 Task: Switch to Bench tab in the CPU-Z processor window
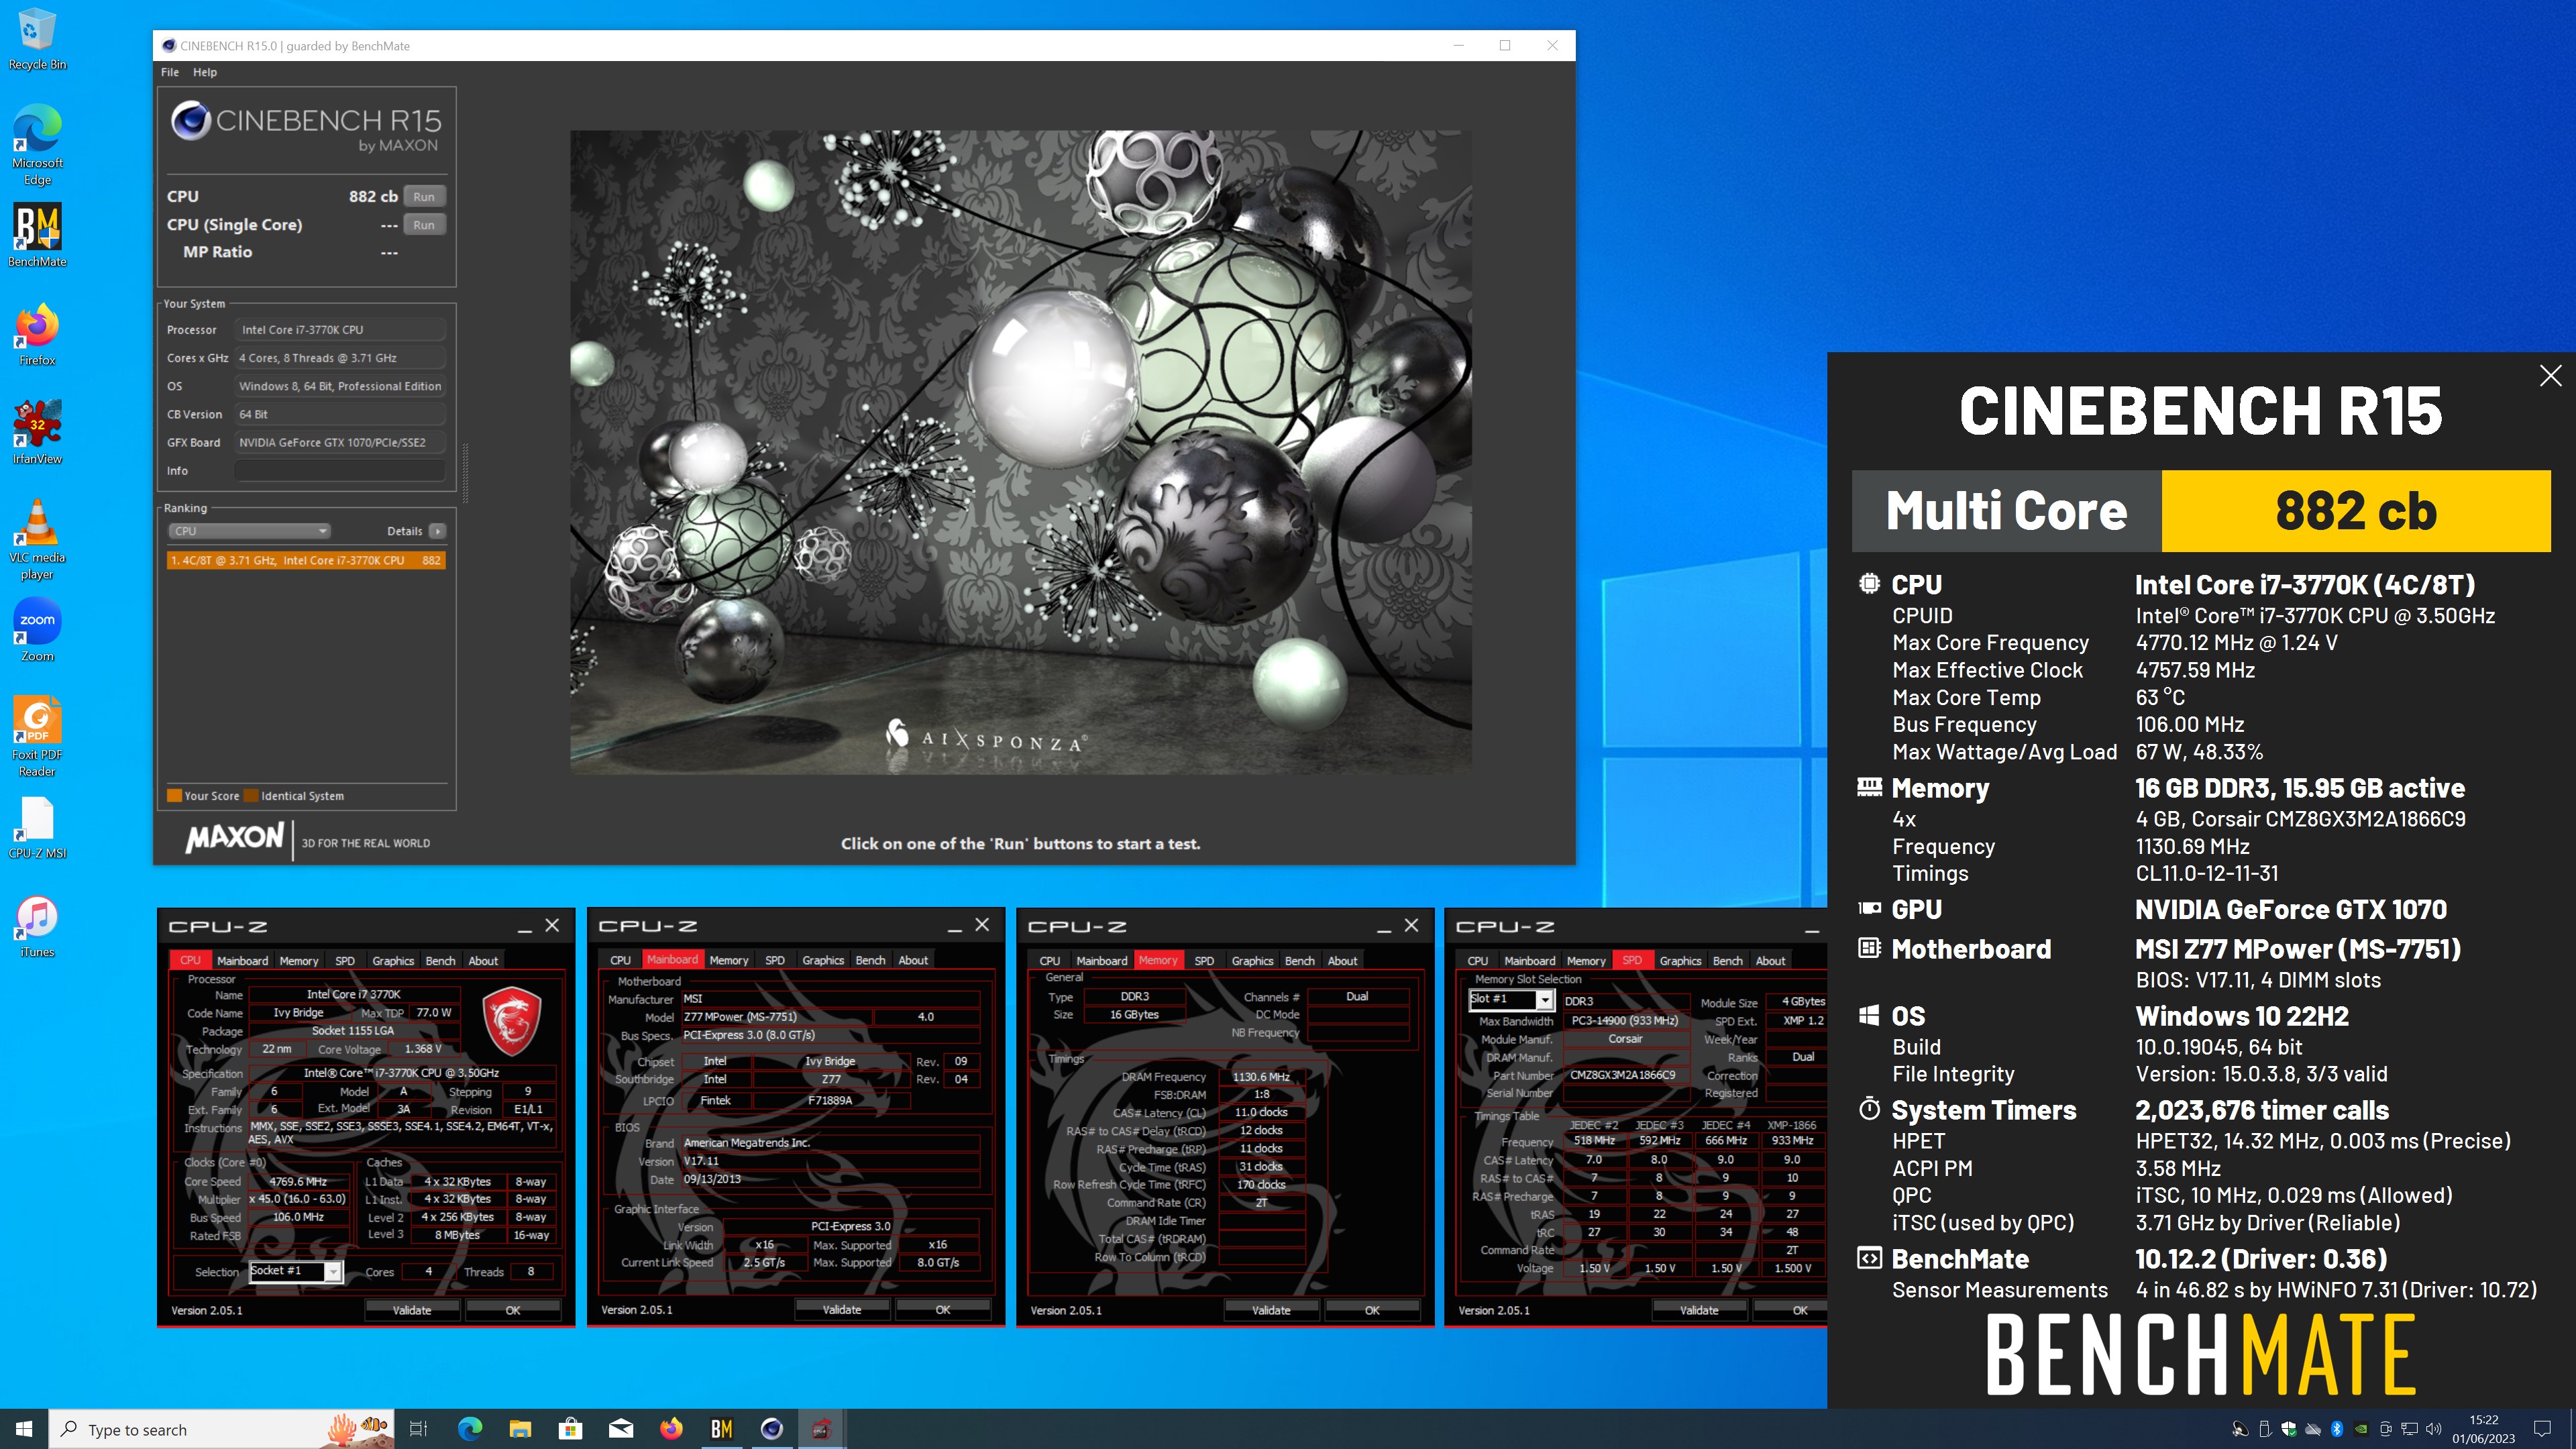click(x=440, y=960)
